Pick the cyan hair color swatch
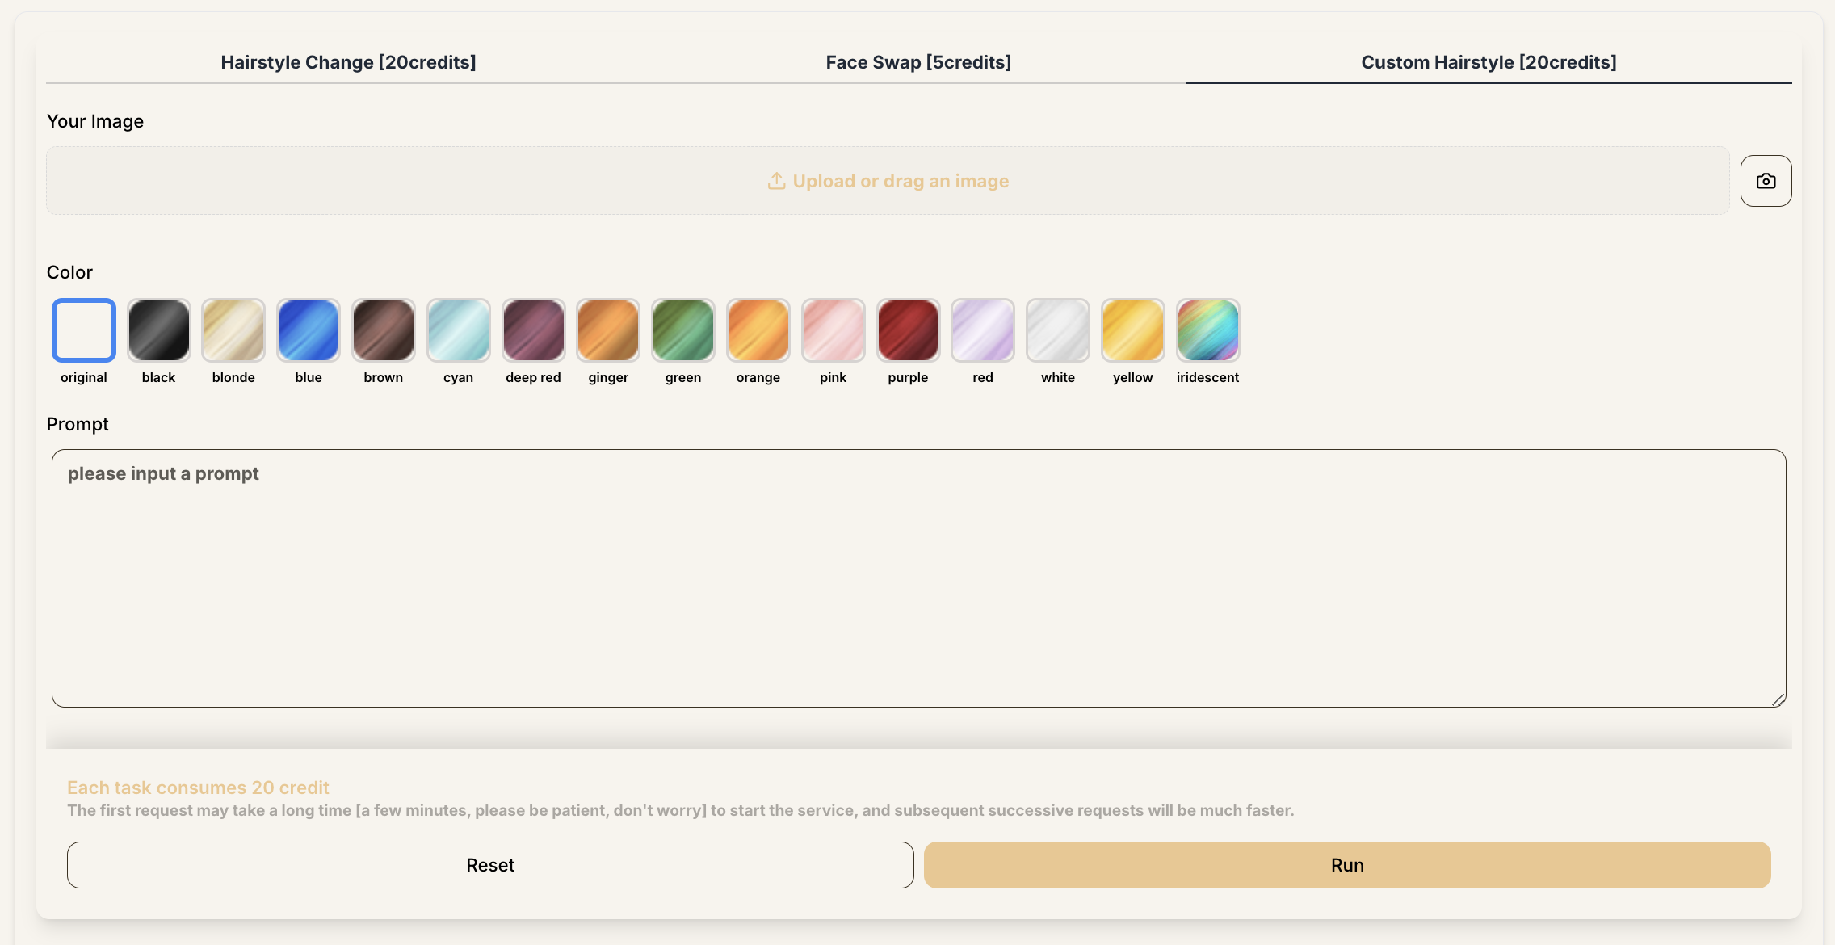The width and height of the screenshot is (1835, 945). tap(458, 330)
